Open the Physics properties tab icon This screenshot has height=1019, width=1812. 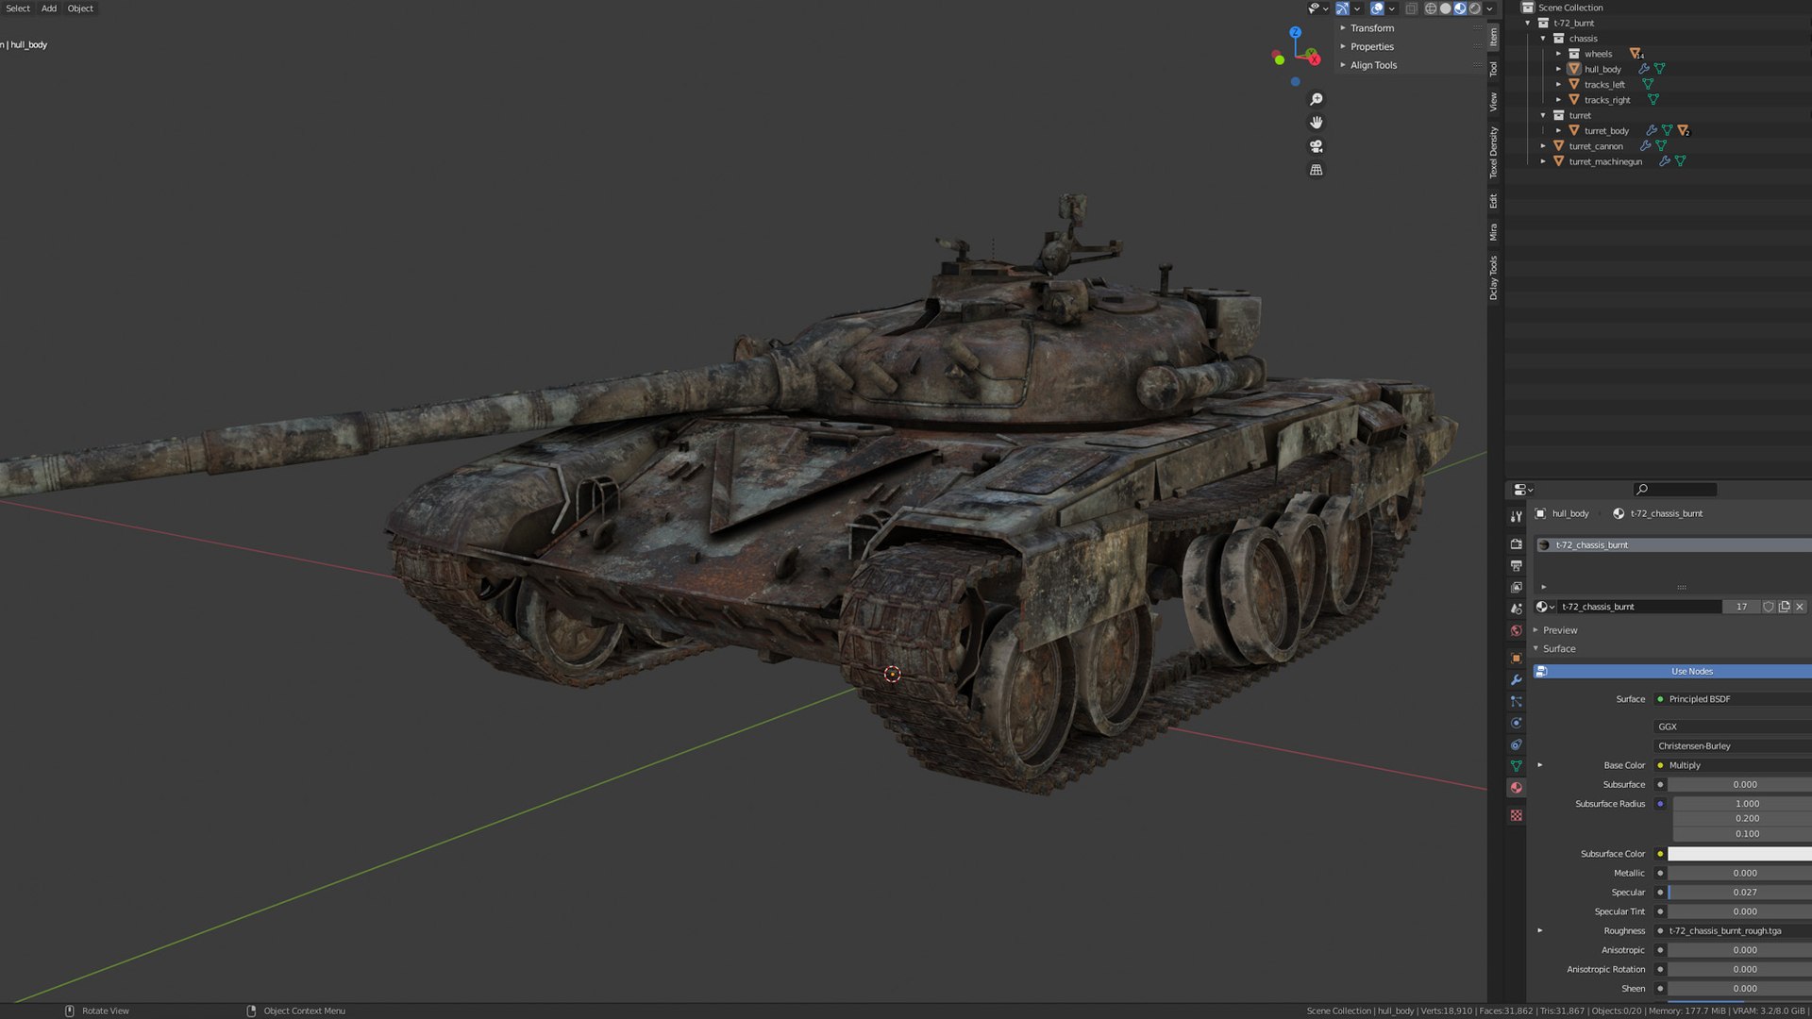1517,723
